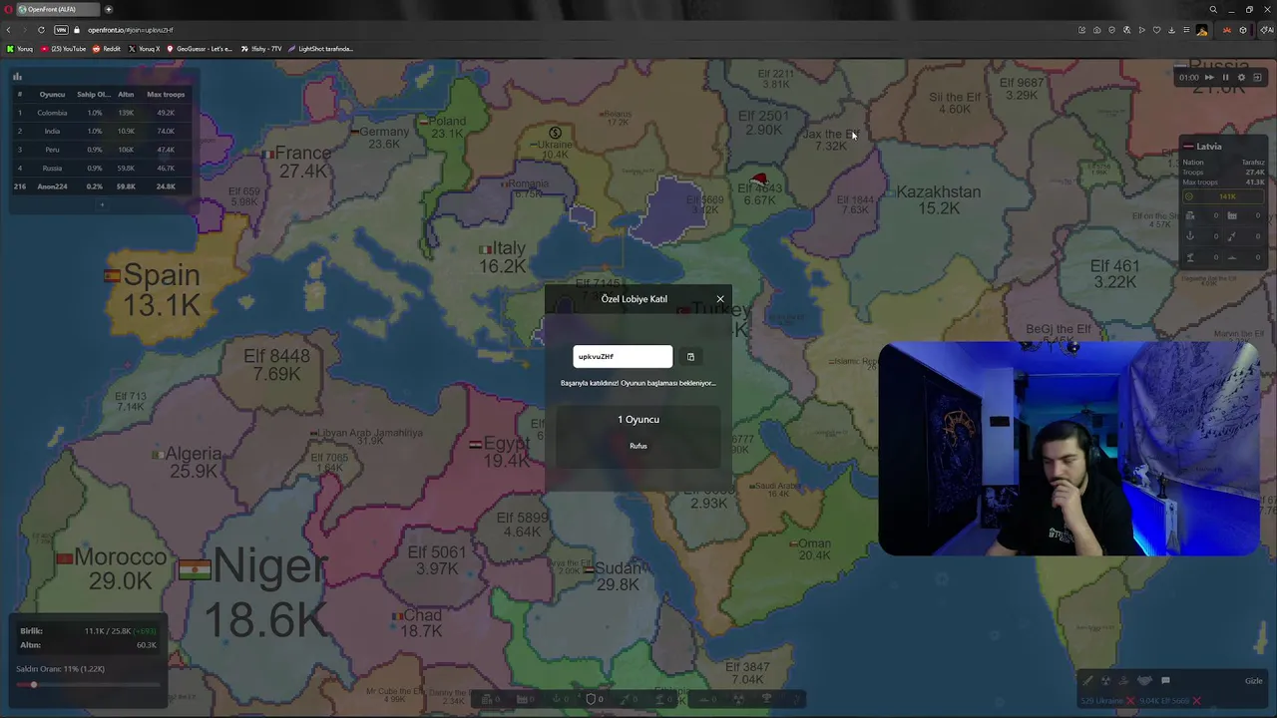The image size is (1277, 718).
Task: Open the !fishy - 7TV bookmark
Action: click(x=261, y=49)
